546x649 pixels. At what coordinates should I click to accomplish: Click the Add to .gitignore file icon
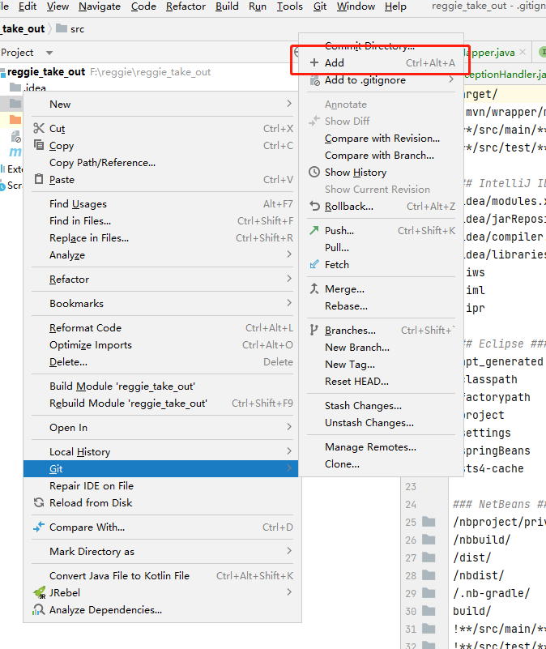(x=314, y=80)
